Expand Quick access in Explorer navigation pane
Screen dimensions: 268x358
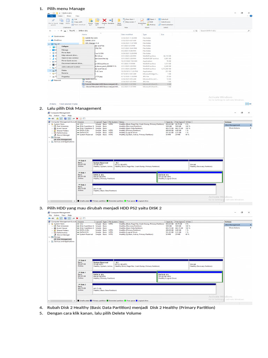(x=49, y=36)
